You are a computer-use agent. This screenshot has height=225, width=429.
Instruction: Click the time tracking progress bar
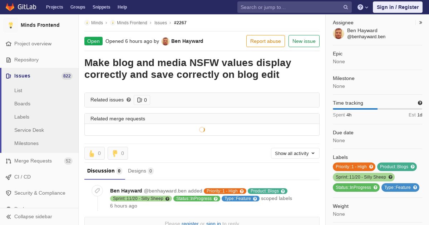coord(378,109)
